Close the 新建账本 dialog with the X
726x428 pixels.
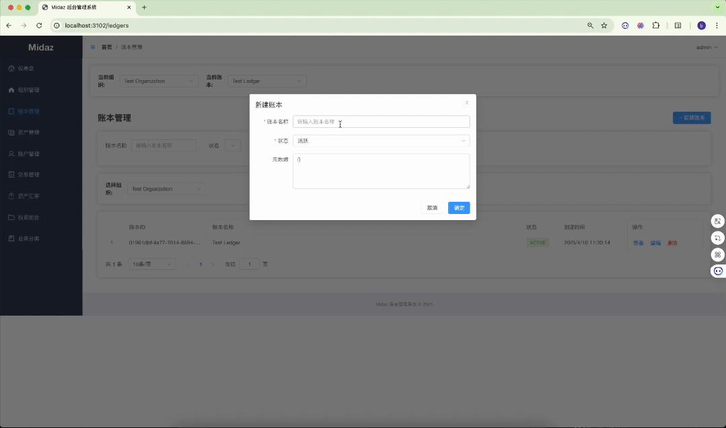(x=466, y=102)
